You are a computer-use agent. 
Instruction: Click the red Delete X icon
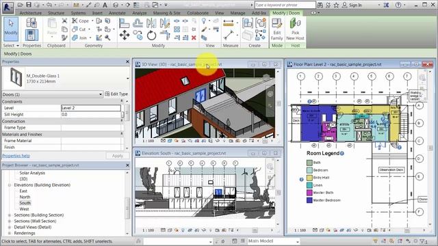[194, 38]
